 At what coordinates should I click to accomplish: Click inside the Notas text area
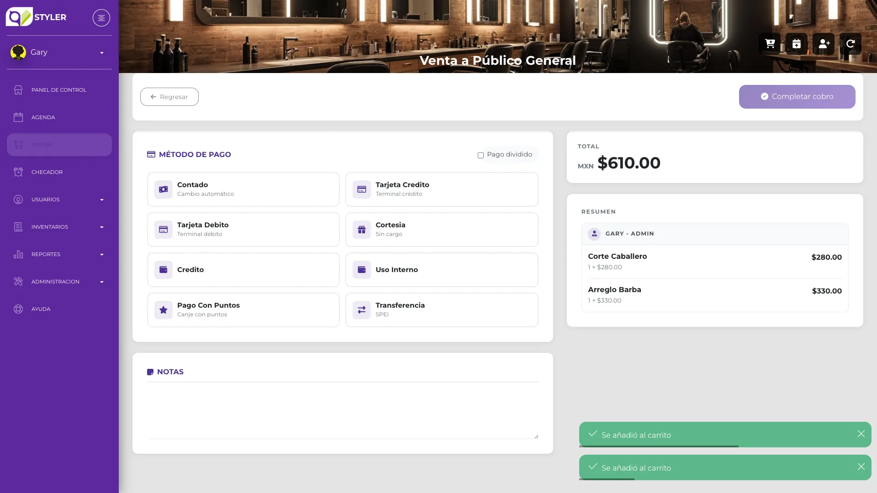tap(343, 411)
